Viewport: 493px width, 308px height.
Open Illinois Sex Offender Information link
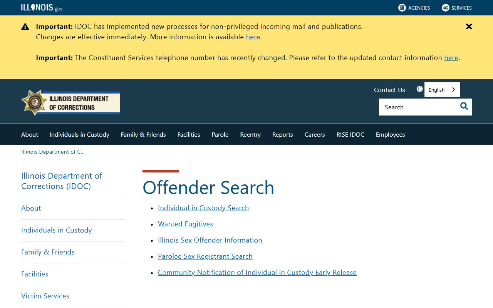click(x=210, y=240)
